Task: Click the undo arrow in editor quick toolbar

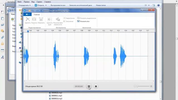Action: (x=33, y=11)
